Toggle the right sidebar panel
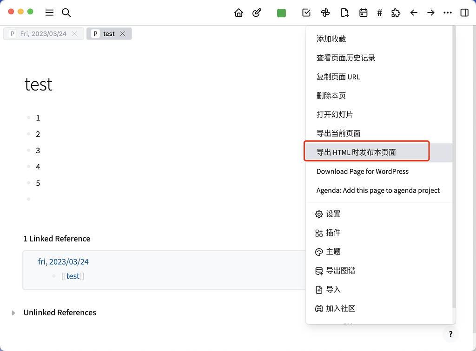Viewport: 476px width, 351px height. click(x=464, y=13)
